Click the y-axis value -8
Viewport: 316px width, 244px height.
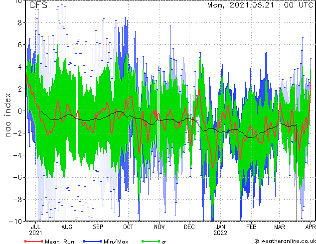17,200
